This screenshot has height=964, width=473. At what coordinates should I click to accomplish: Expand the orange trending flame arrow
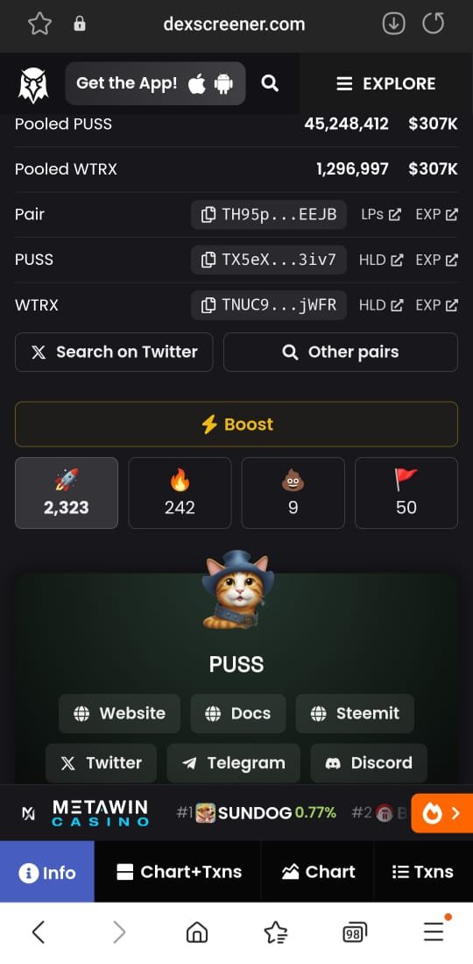441,813
